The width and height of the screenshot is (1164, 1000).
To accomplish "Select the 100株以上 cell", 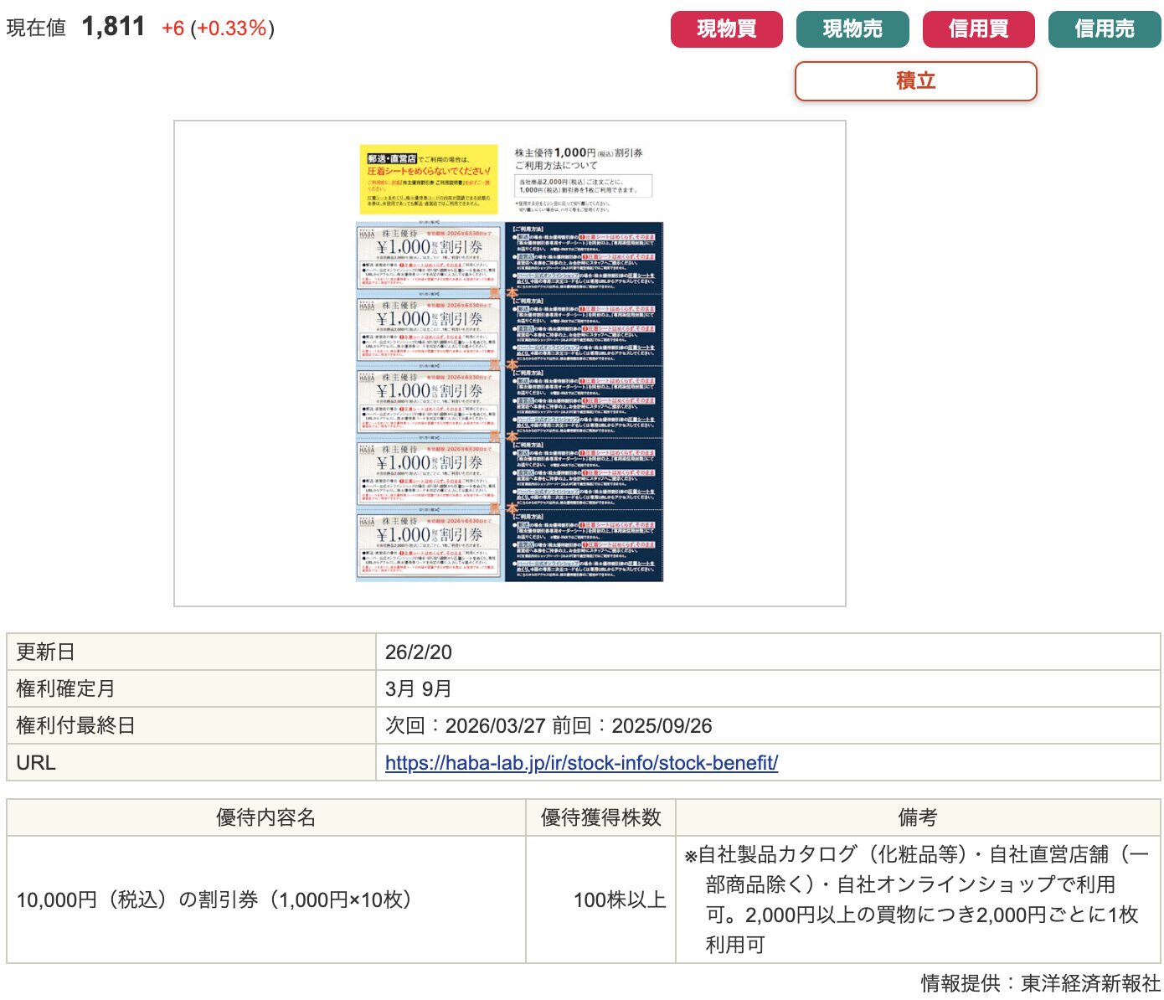I will 619,900.
